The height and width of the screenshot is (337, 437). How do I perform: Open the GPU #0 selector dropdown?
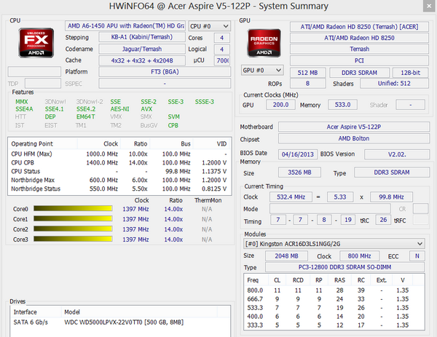[x=262, y=70]
